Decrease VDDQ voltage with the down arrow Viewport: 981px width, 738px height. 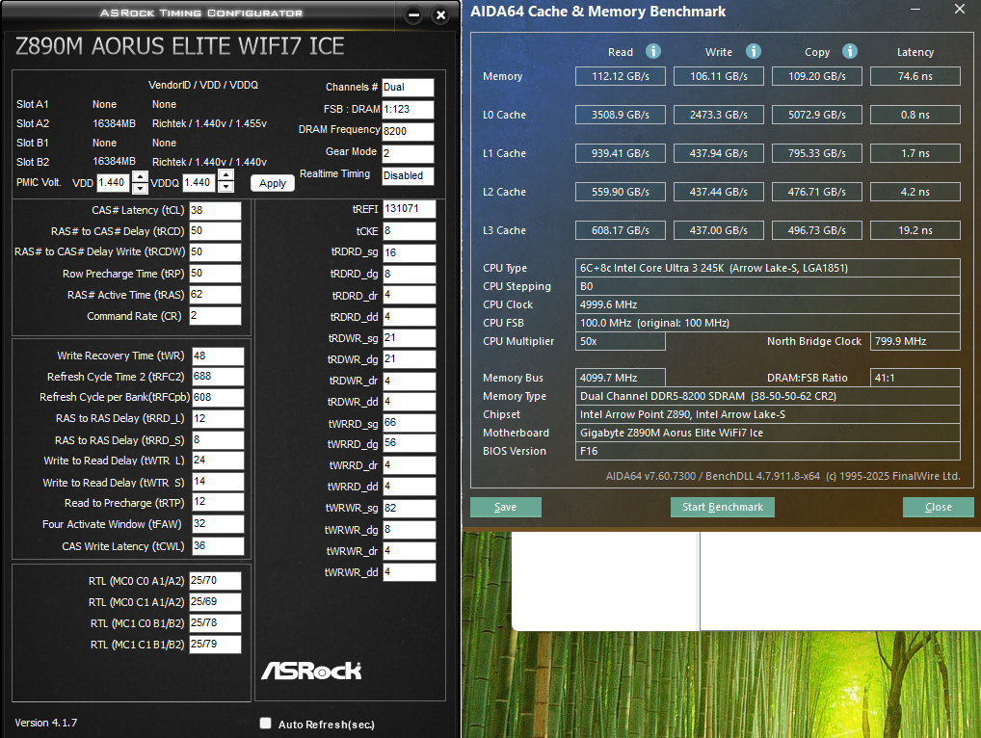coord(225,186)
